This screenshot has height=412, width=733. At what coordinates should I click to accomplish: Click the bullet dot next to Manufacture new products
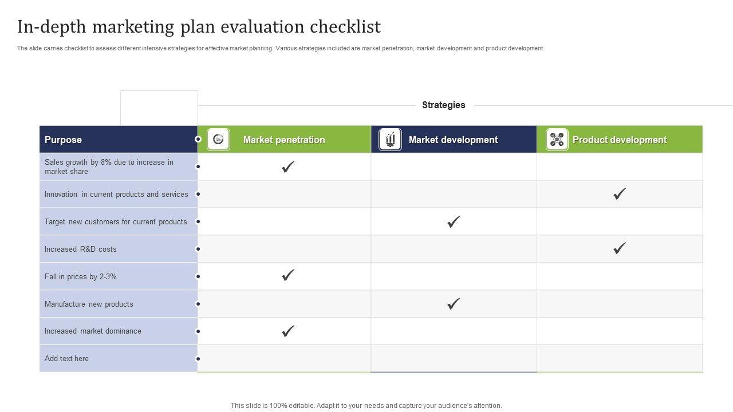tap(198, 304)
